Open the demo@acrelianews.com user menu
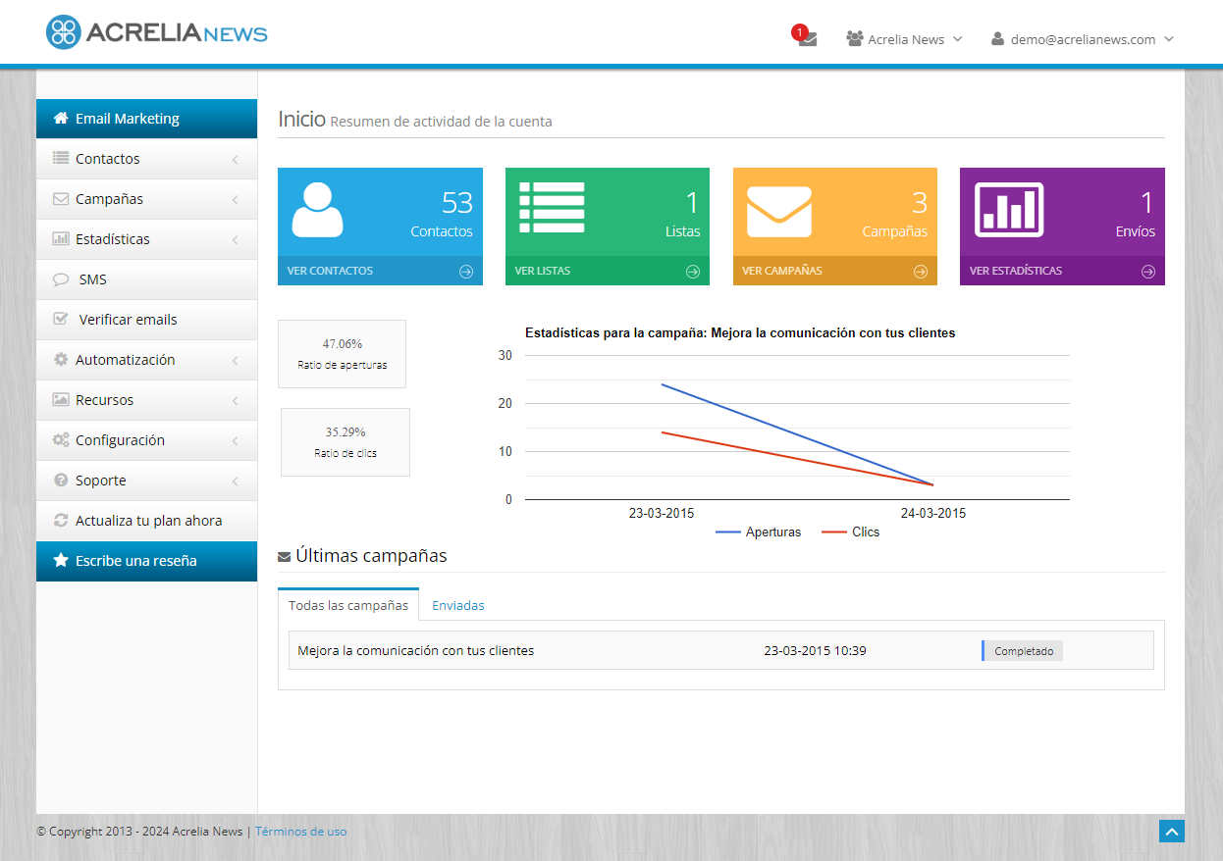 click(1082, 39)
